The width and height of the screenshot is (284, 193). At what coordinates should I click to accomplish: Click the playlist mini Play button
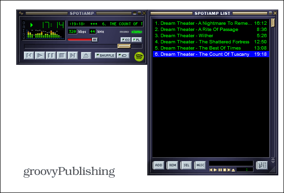coord(215,170)
